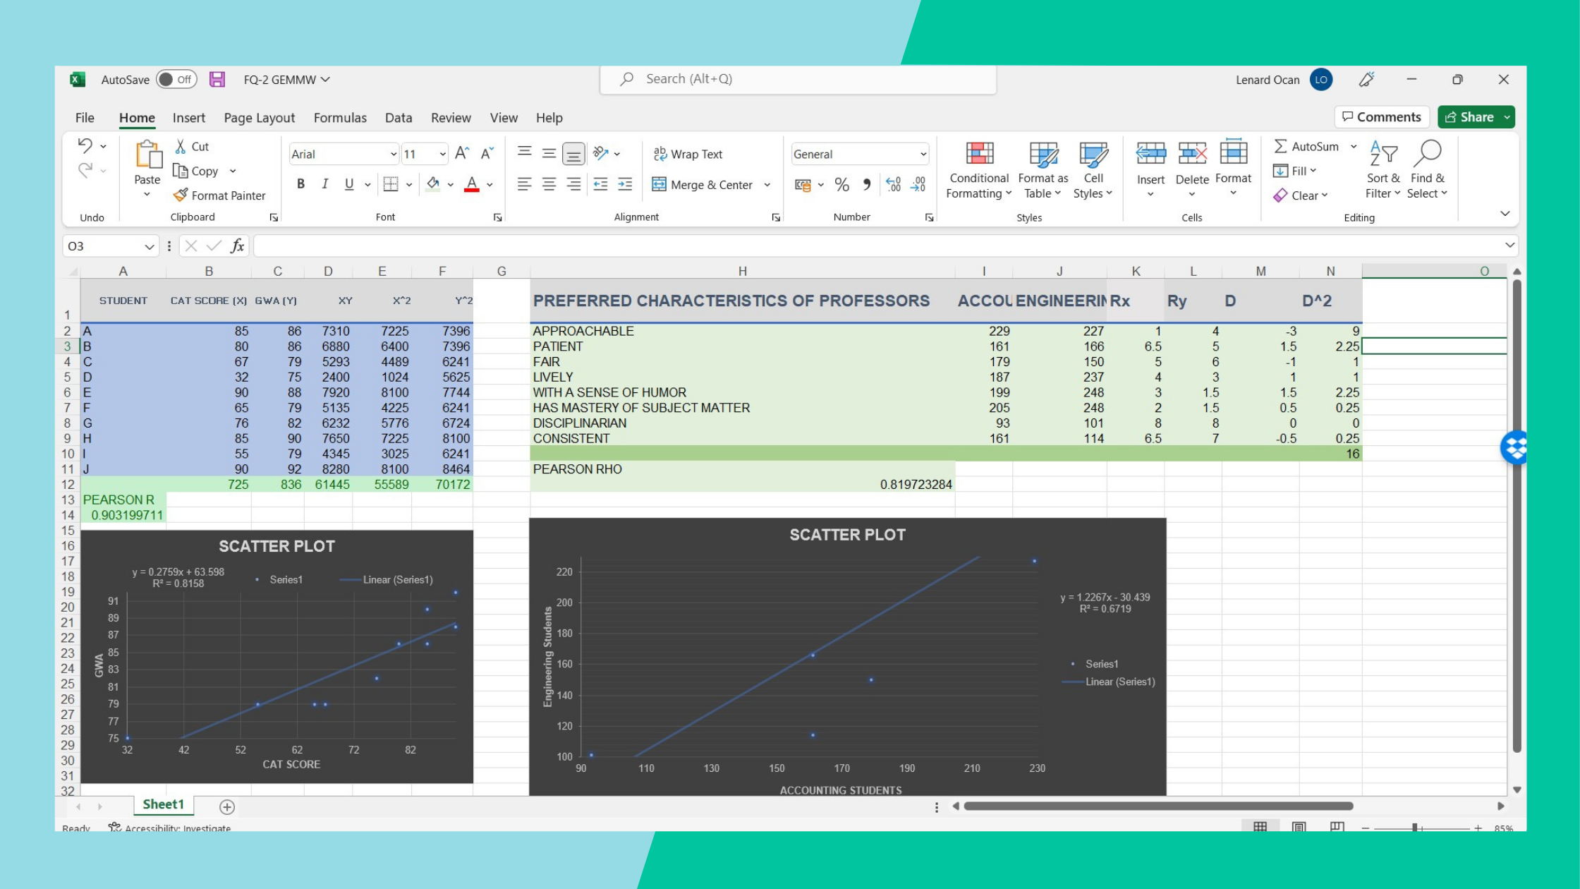The image size is (1580, 889).
Task: Click the Insert cells icon
Action: [x=1150, y=153]
